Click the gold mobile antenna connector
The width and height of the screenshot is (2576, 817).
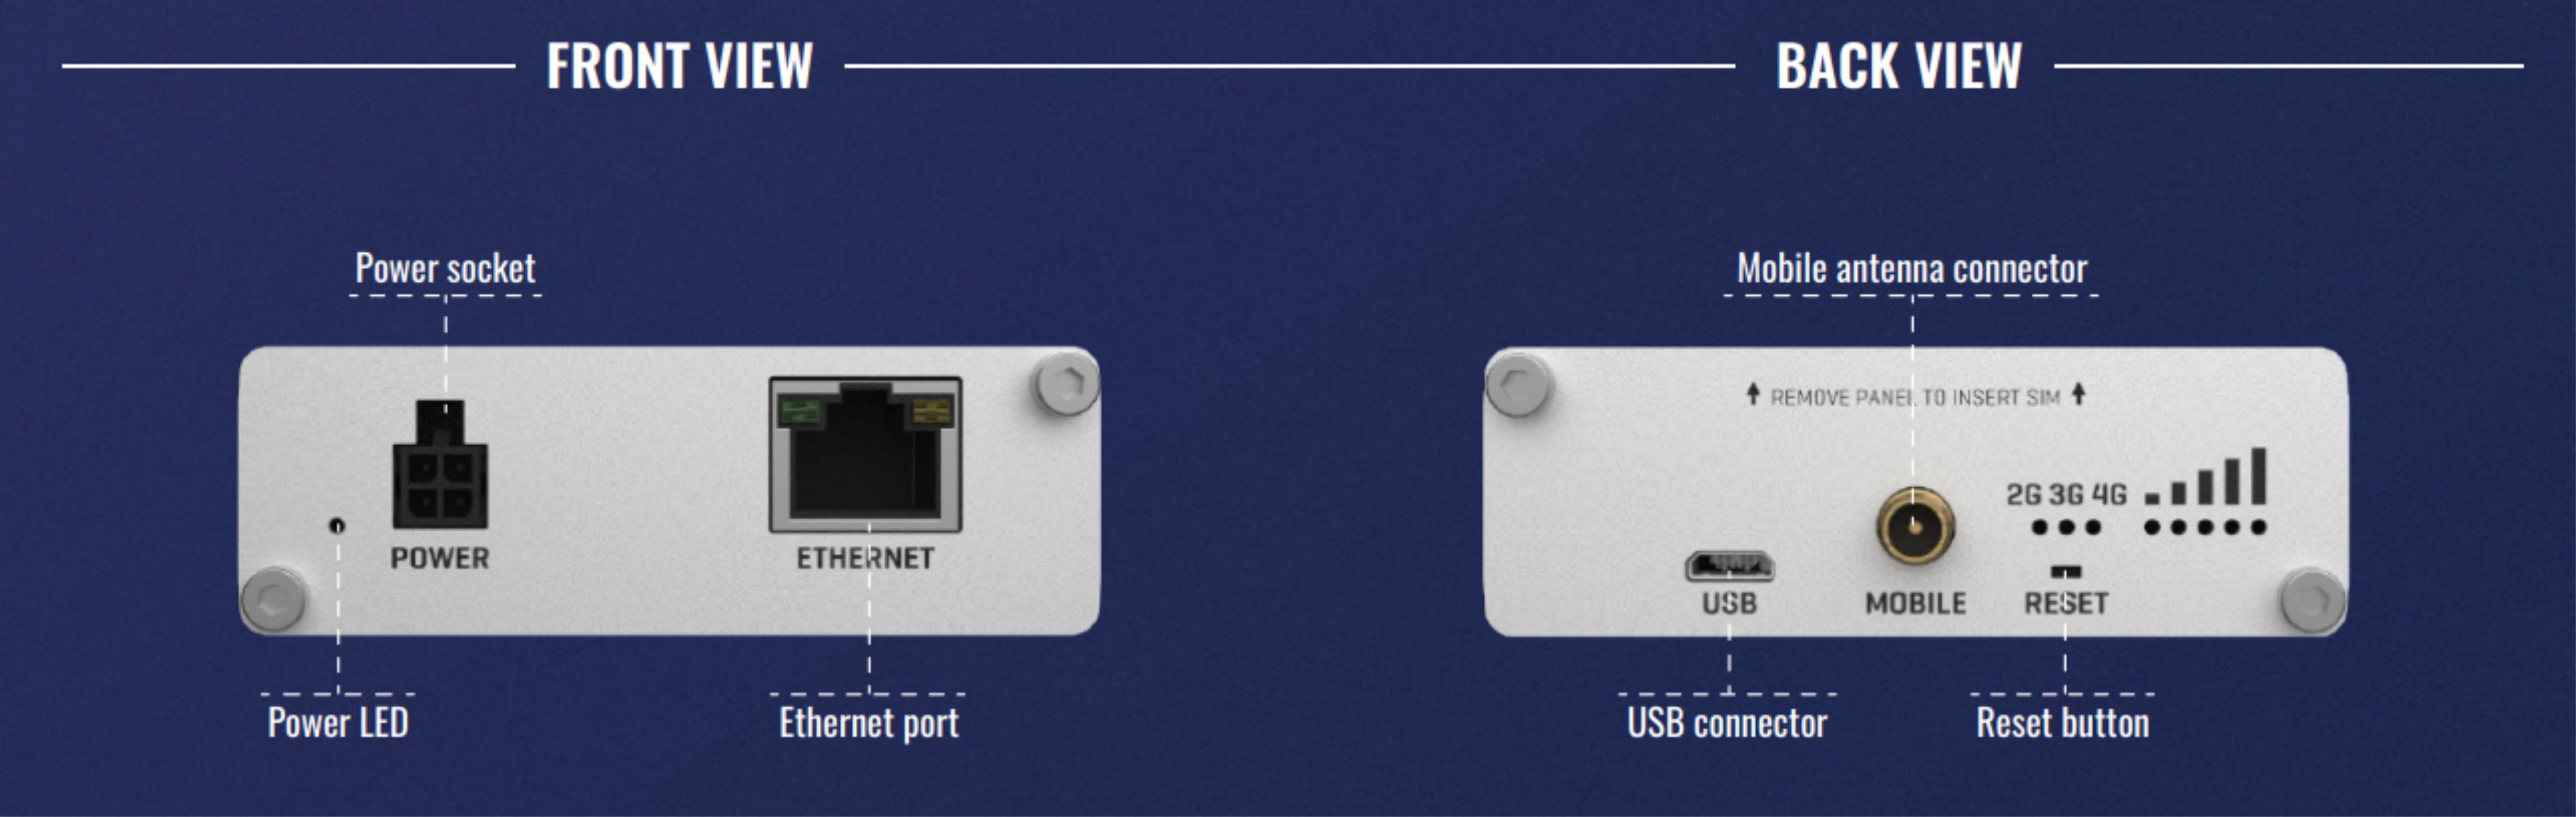[1915, 526]
